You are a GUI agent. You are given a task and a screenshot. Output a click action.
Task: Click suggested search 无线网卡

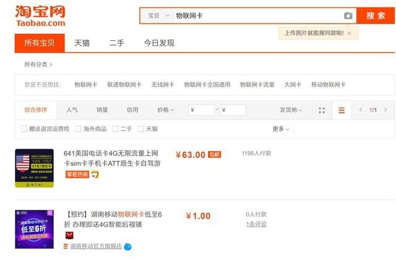(x=163, y=85)
